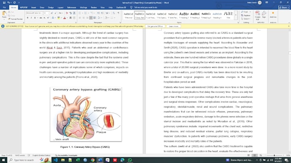Toggle Justify paragraph alignment
The height and width of the screenshot is (163, 291).
tap(91, 18)
